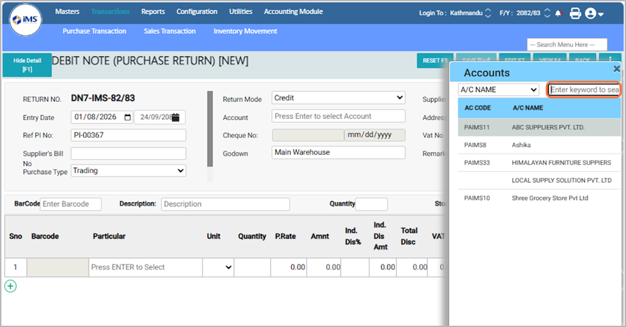Click the RESET F3 button
The image size is (626, 327).
pyautogui.click(x=435, y=61)
